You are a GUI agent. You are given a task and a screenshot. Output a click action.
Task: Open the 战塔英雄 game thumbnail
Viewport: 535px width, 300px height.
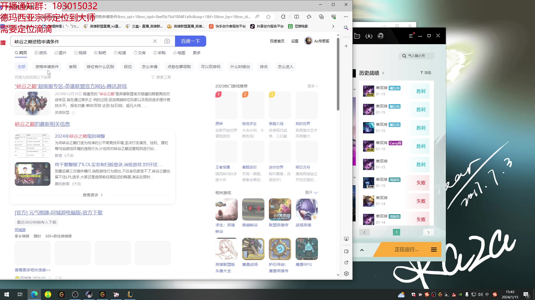click(x=307, y=209)
